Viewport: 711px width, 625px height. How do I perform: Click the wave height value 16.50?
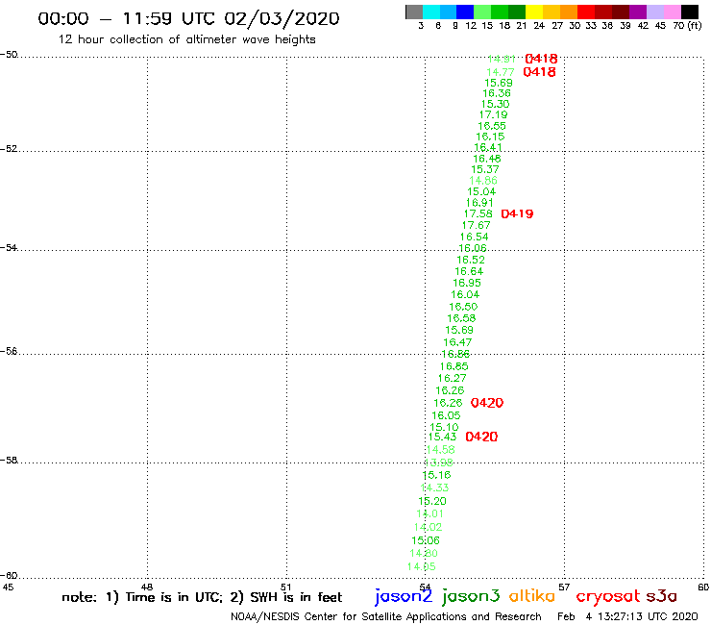click(x=463, y=307)
